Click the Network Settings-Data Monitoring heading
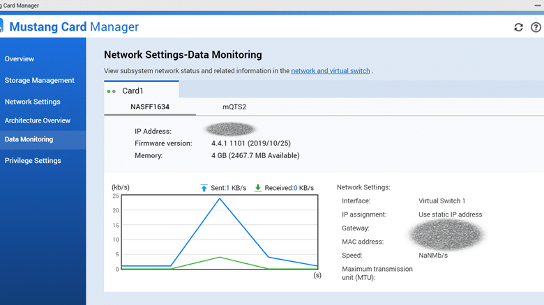This screenshot has height=305, width=544. 183,55
